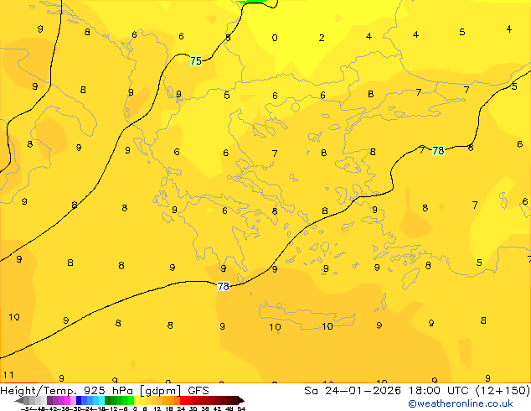
Task: Pick the dark blue legend color swatch
Action: 79,400
